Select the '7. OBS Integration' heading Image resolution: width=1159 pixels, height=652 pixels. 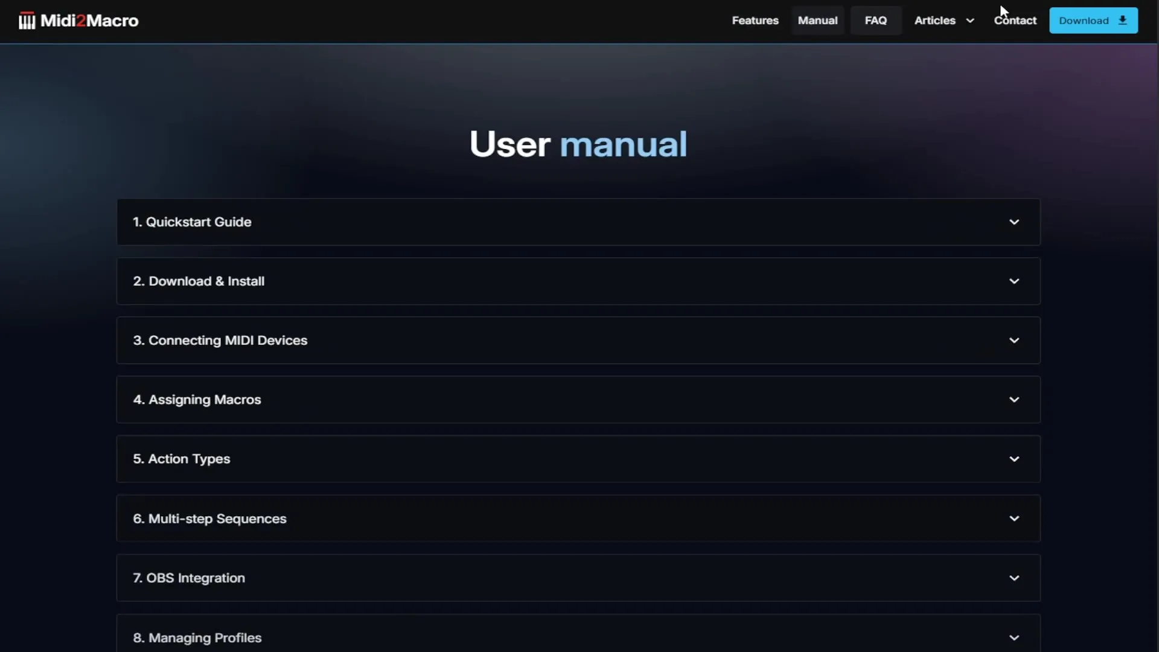pos(189,578)
